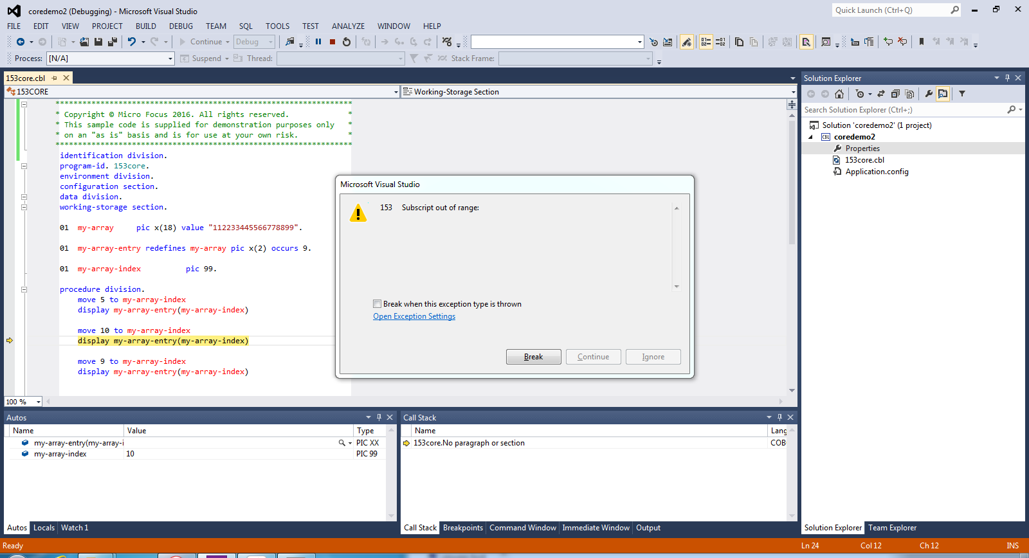Toggle Preview Selected Items in Solution Explorer

pos(943,94)
